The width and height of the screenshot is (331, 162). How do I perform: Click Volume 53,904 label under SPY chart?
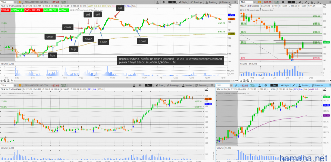224,148
